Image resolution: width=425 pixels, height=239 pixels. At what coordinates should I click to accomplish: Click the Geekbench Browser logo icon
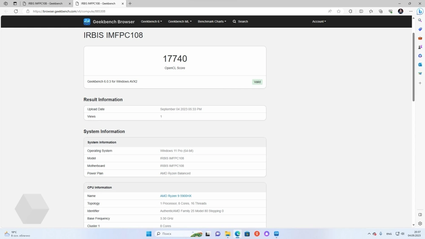(x=87, y=22)
